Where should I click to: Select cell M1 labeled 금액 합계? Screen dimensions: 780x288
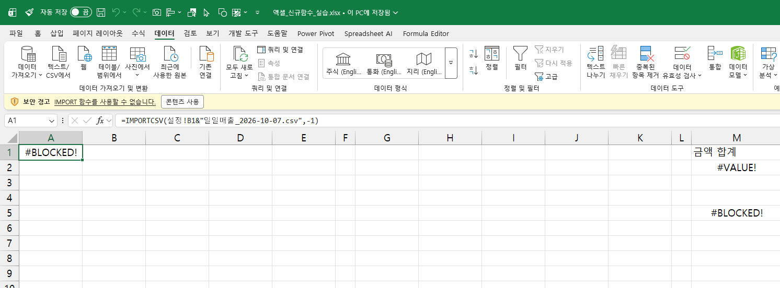[737, 152]
